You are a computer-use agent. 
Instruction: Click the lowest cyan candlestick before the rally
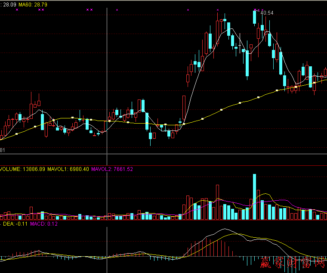pyautogui.click(x=151, y=136)
